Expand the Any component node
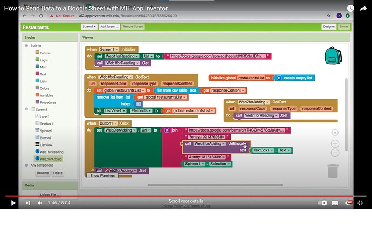372x228 pixels. click(26, 165)
